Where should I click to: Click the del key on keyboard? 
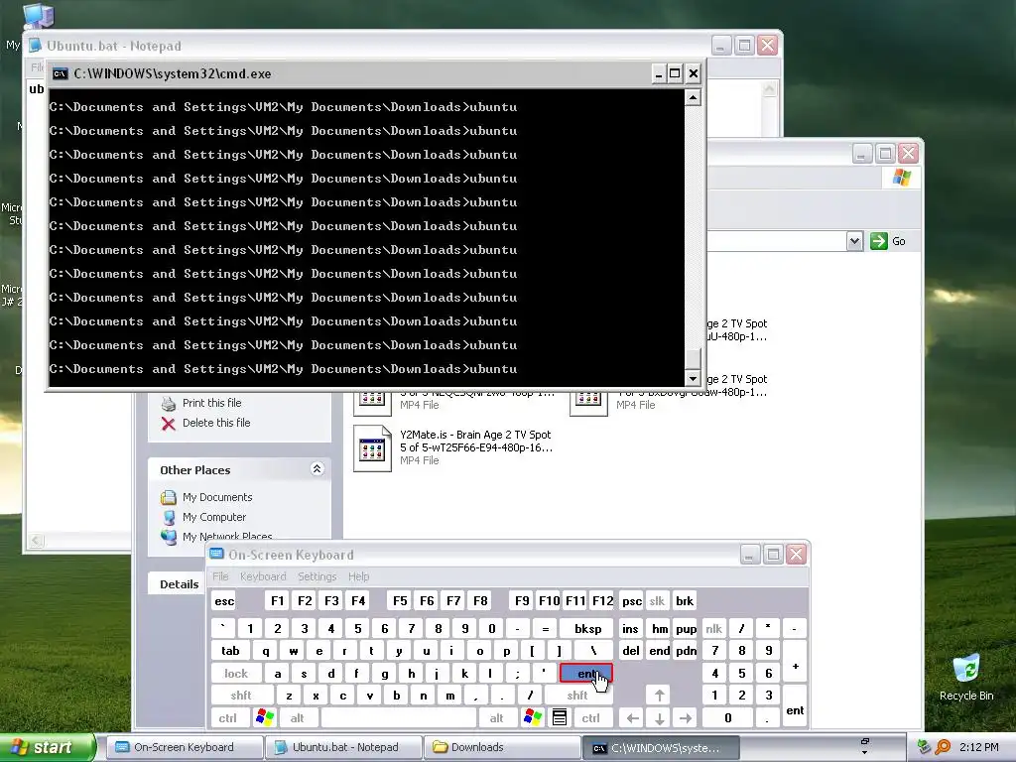coord(631,651)
